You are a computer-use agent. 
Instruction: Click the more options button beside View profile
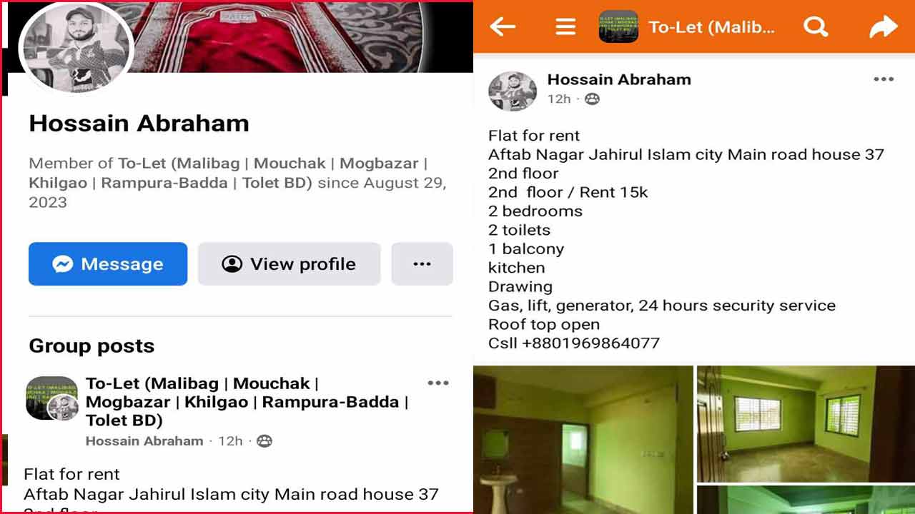tap(422, 264)
